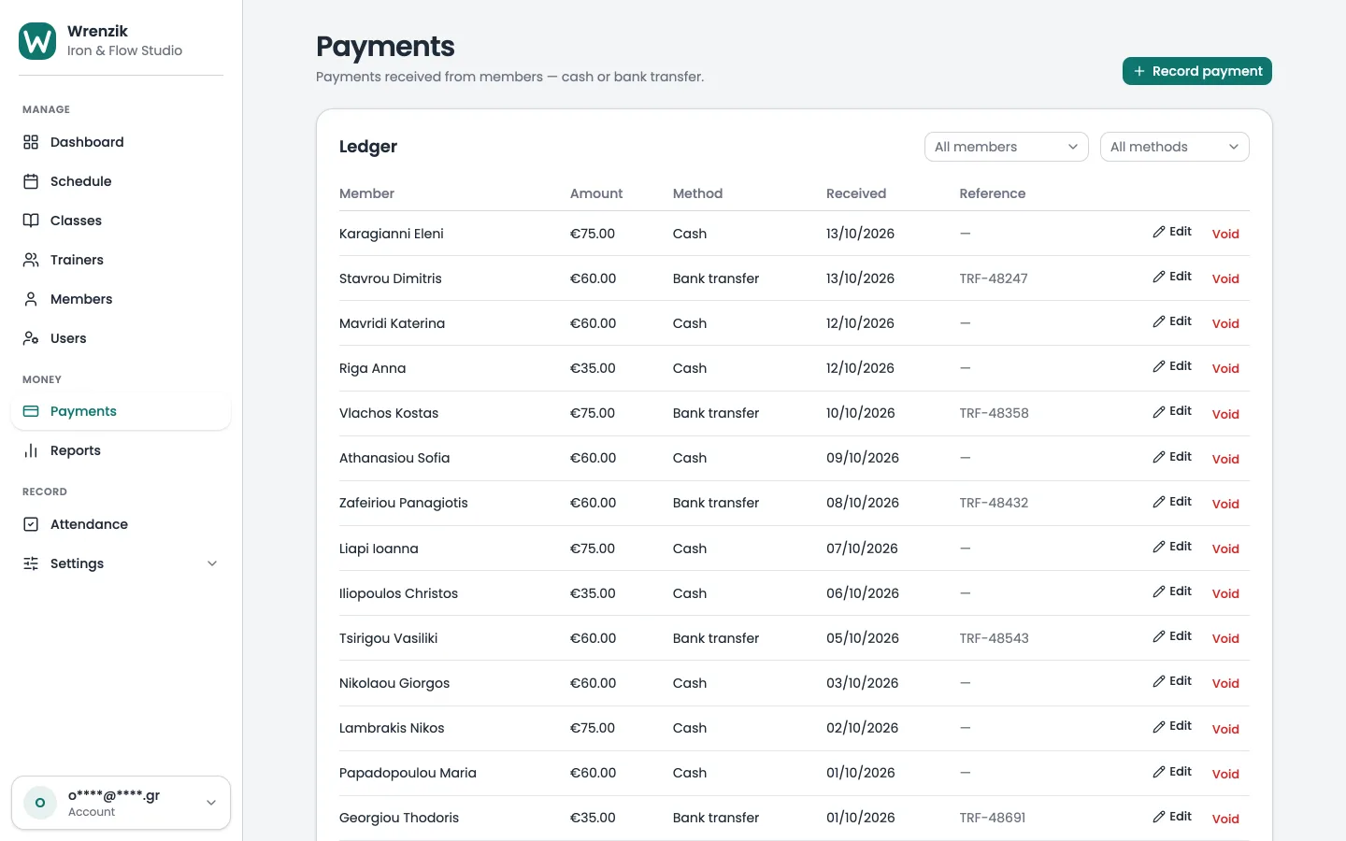
Task: Click the pencil icon in Athanasiou Sofia's row
Action: click(1159, 457)
